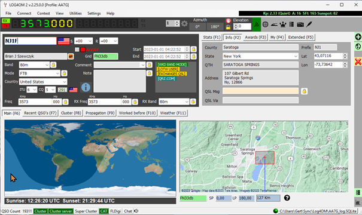Viewport: 362px width, 215px height.
Task: Open the Settings menu
Action: click(x=94, y=13)
